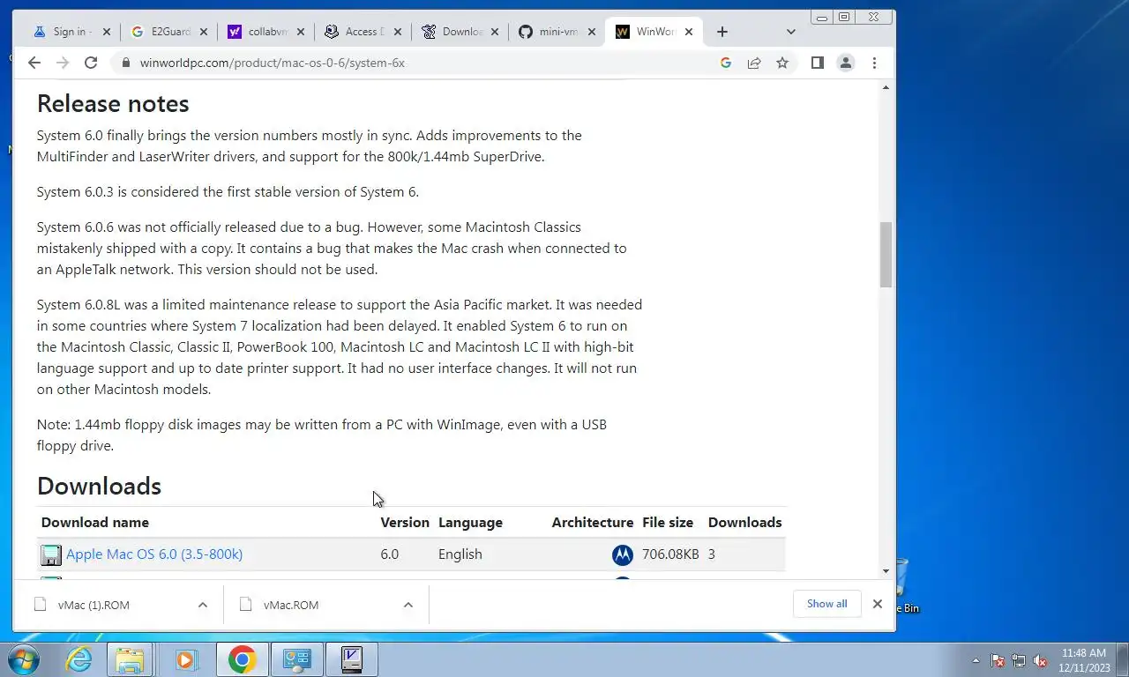Image resolution: width=1129 pixels, height=677 pixels.
Task: Click the floppy icon beside Mac OS 6.0
Action: 51,554
